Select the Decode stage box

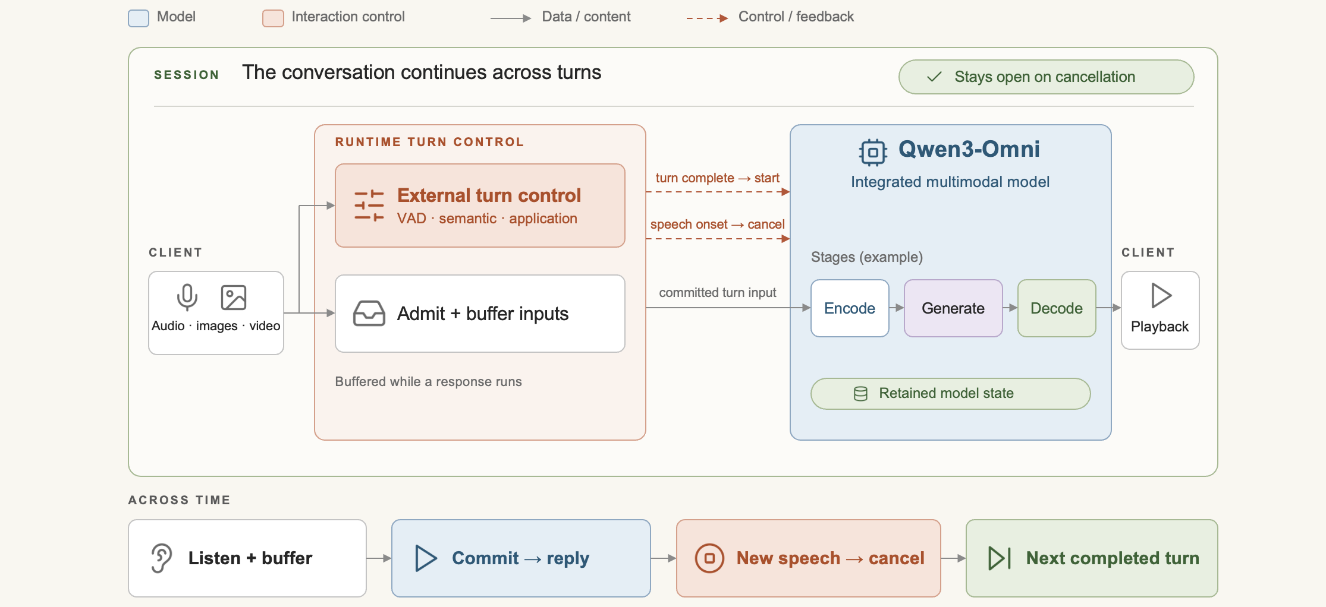click(1057, 308)
